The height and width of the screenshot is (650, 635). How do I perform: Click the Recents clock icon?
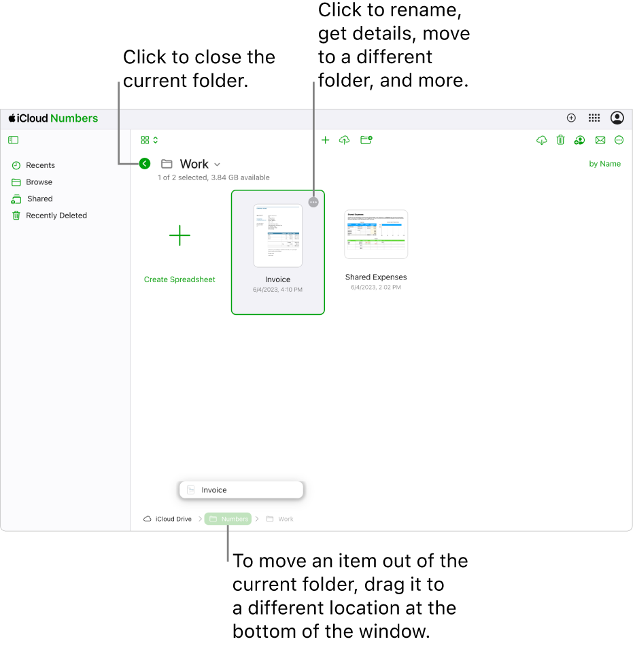coord(16,166)
